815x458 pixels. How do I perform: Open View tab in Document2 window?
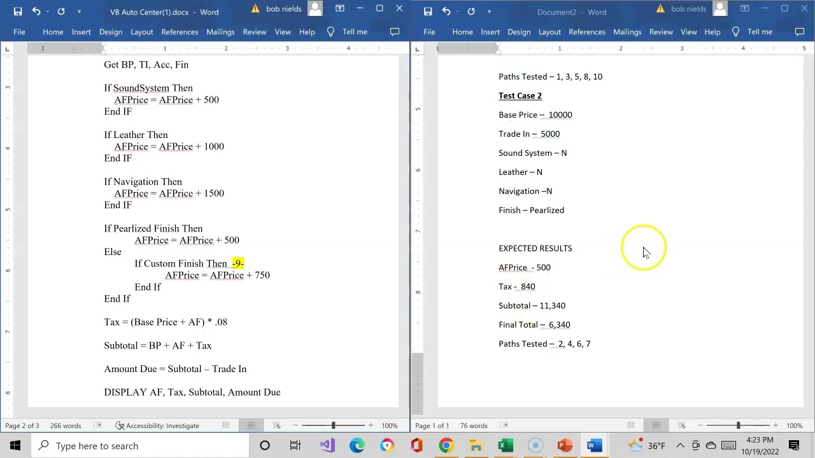[x=689, y=32]
